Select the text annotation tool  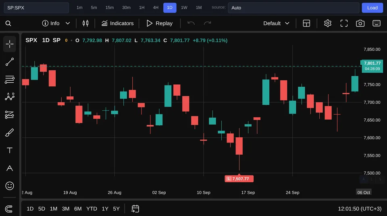click(10, 150)
